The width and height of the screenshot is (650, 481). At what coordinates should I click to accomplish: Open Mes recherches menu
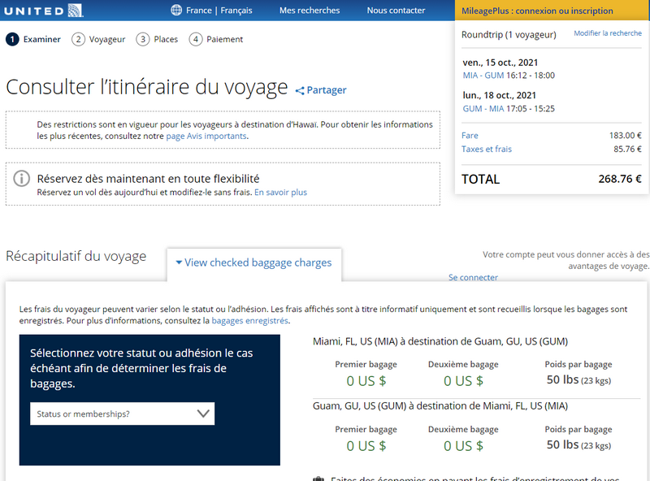pyautogui.click(x=310, y=11)
